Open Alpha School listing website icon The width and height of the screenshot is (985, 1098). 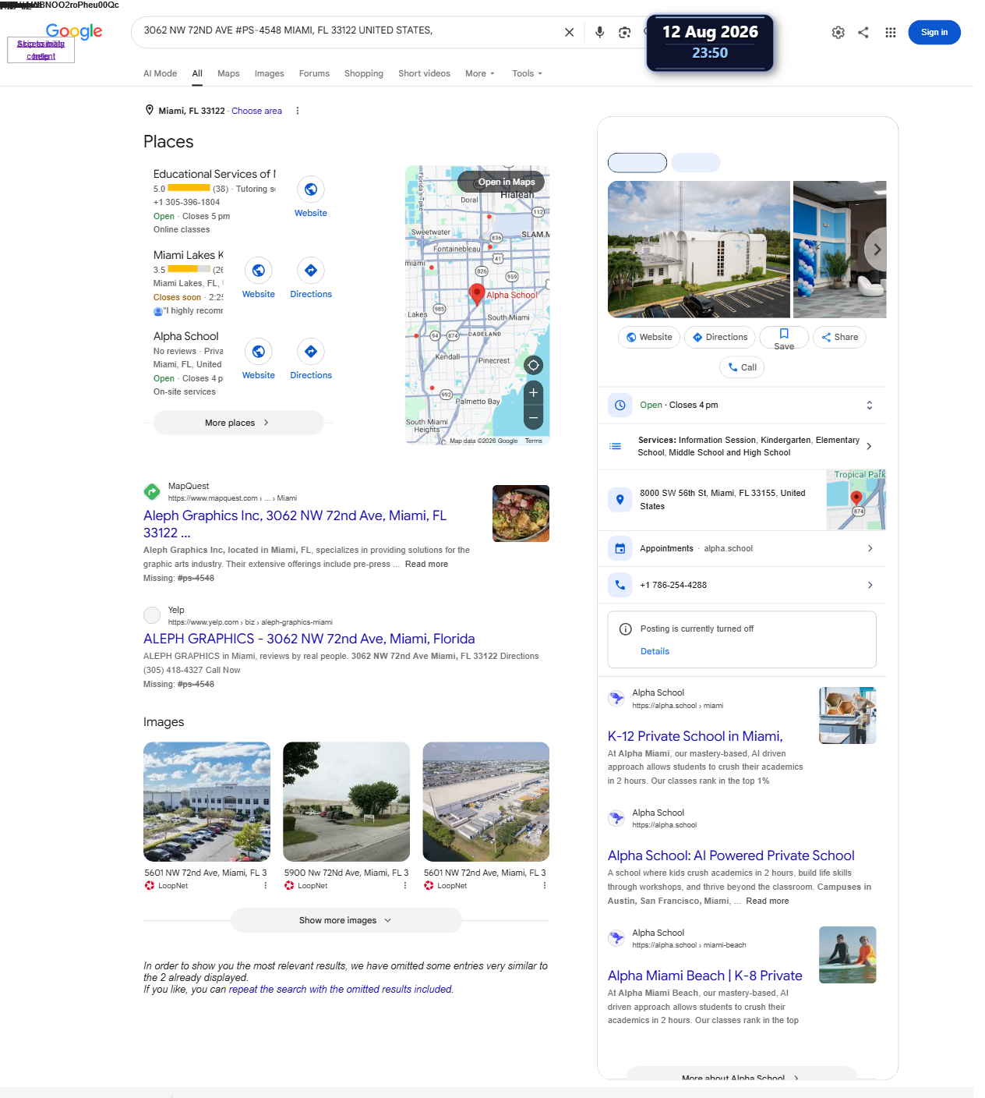pos(259,352)
